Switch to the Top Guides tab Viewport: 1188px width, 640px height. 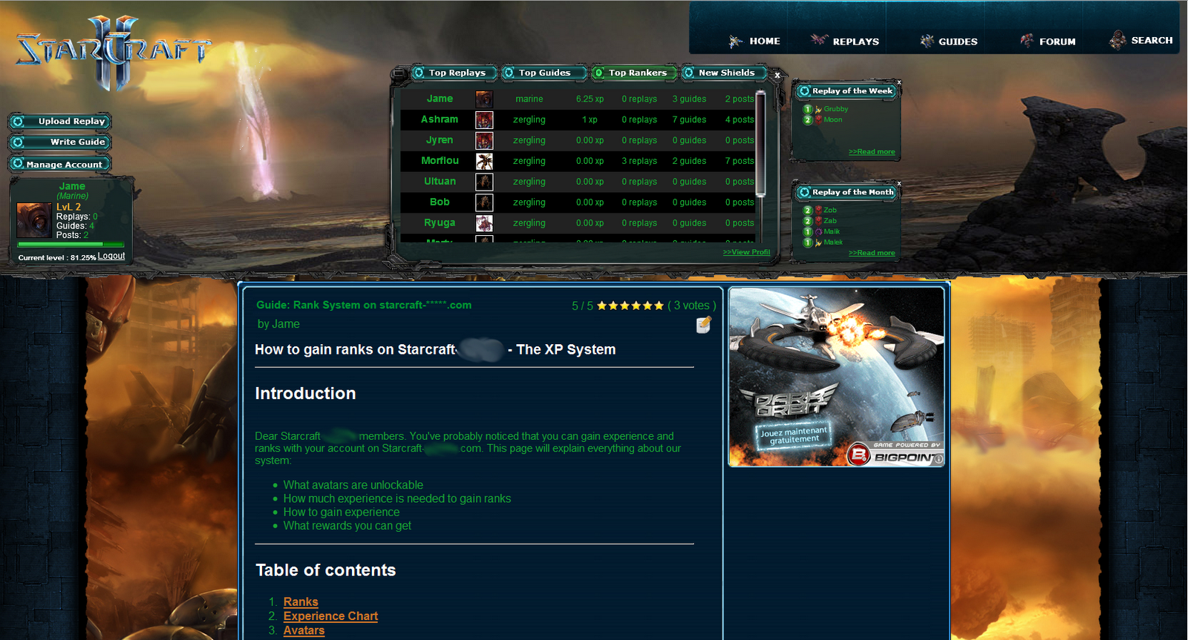pos(544,73)
